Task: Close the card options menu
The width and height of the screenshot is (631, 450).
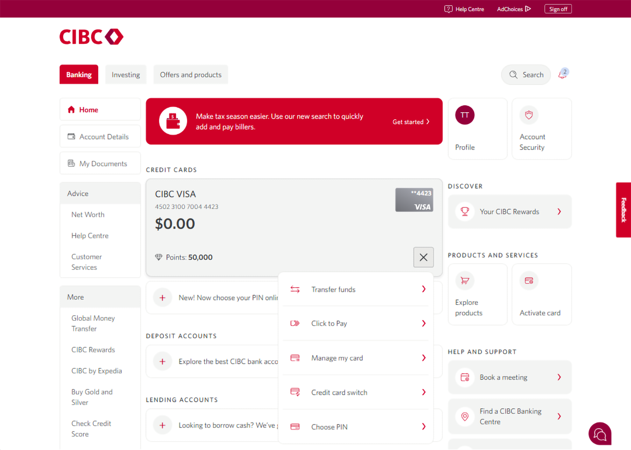Action: coord(424,257)
